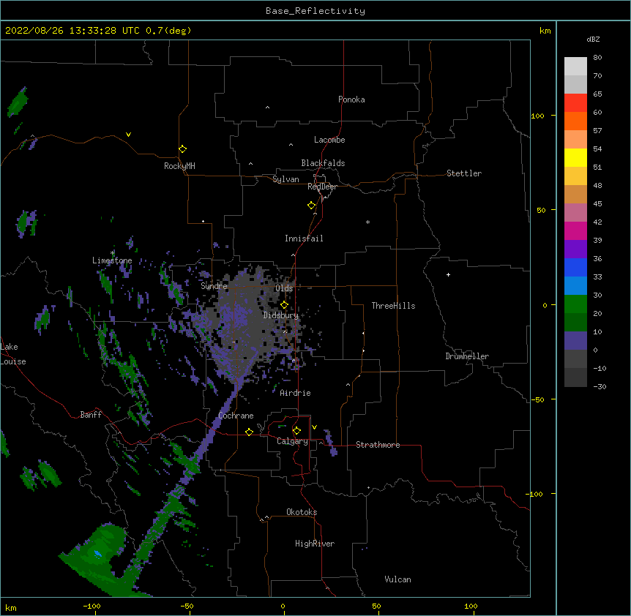Click the yellow diamond marker below Cochrane
The image size is (631, 616).
pos(249,432)
